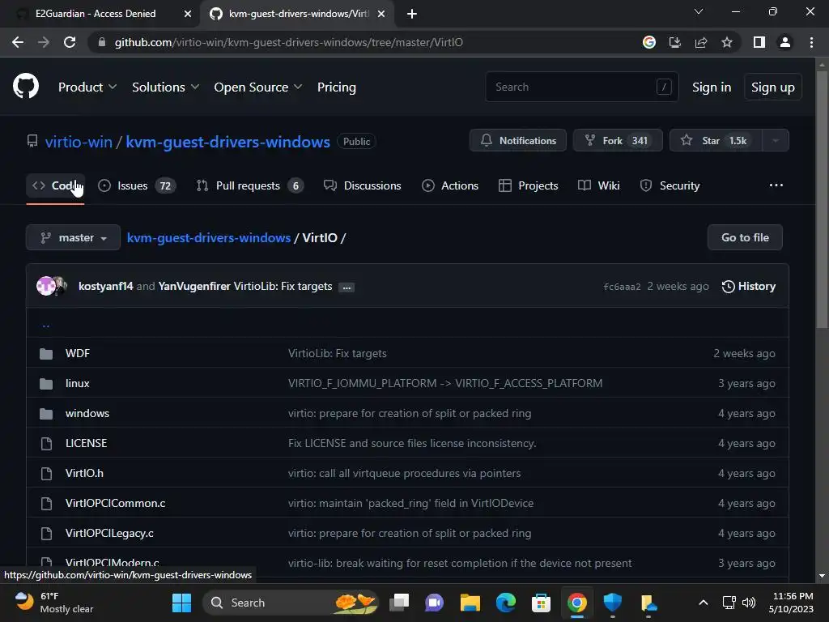Open VirtIOPCICommon.c file

[x=115, y=503]
